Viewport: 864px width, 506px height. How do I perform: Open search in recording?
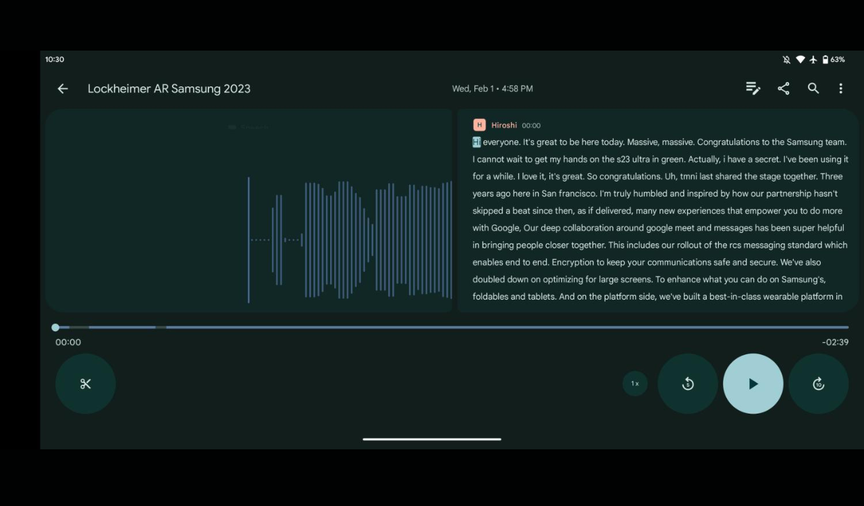click(813, 88)
